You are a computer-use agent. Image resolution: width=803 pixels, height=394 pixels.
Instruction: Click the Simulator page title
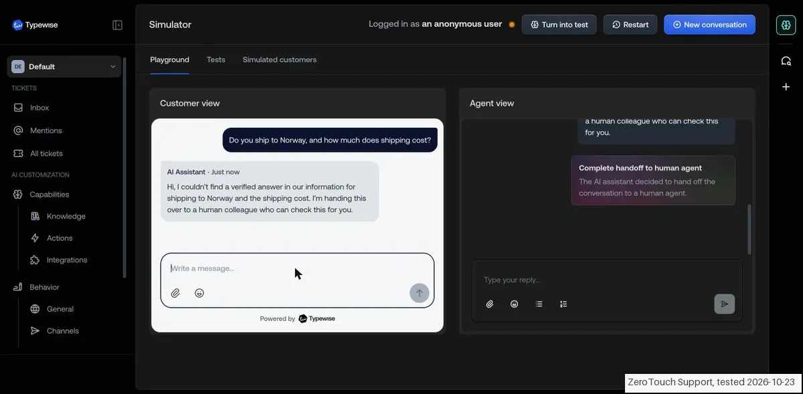(170, 25)
